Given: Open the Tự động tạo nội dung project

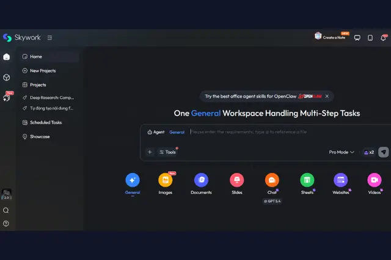Looking at the screenshot, I should pos(49,108).
